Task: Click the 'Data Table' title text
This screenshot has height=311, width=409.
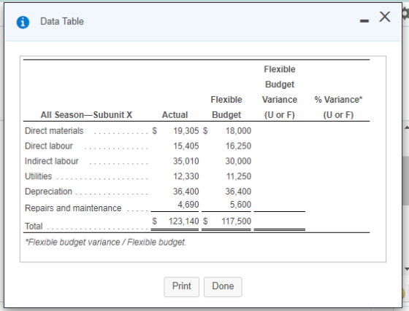Action: pyautogui.click(x=62, y=21)
